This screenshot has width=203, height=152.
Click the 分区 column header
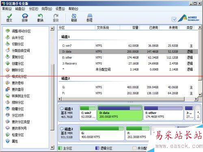77,28
